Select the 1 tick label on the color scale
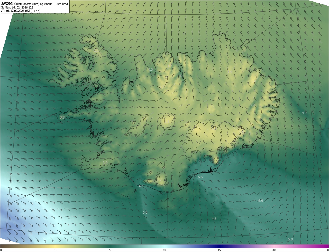This screenshot has width=329, height=252. coord(55,250)
